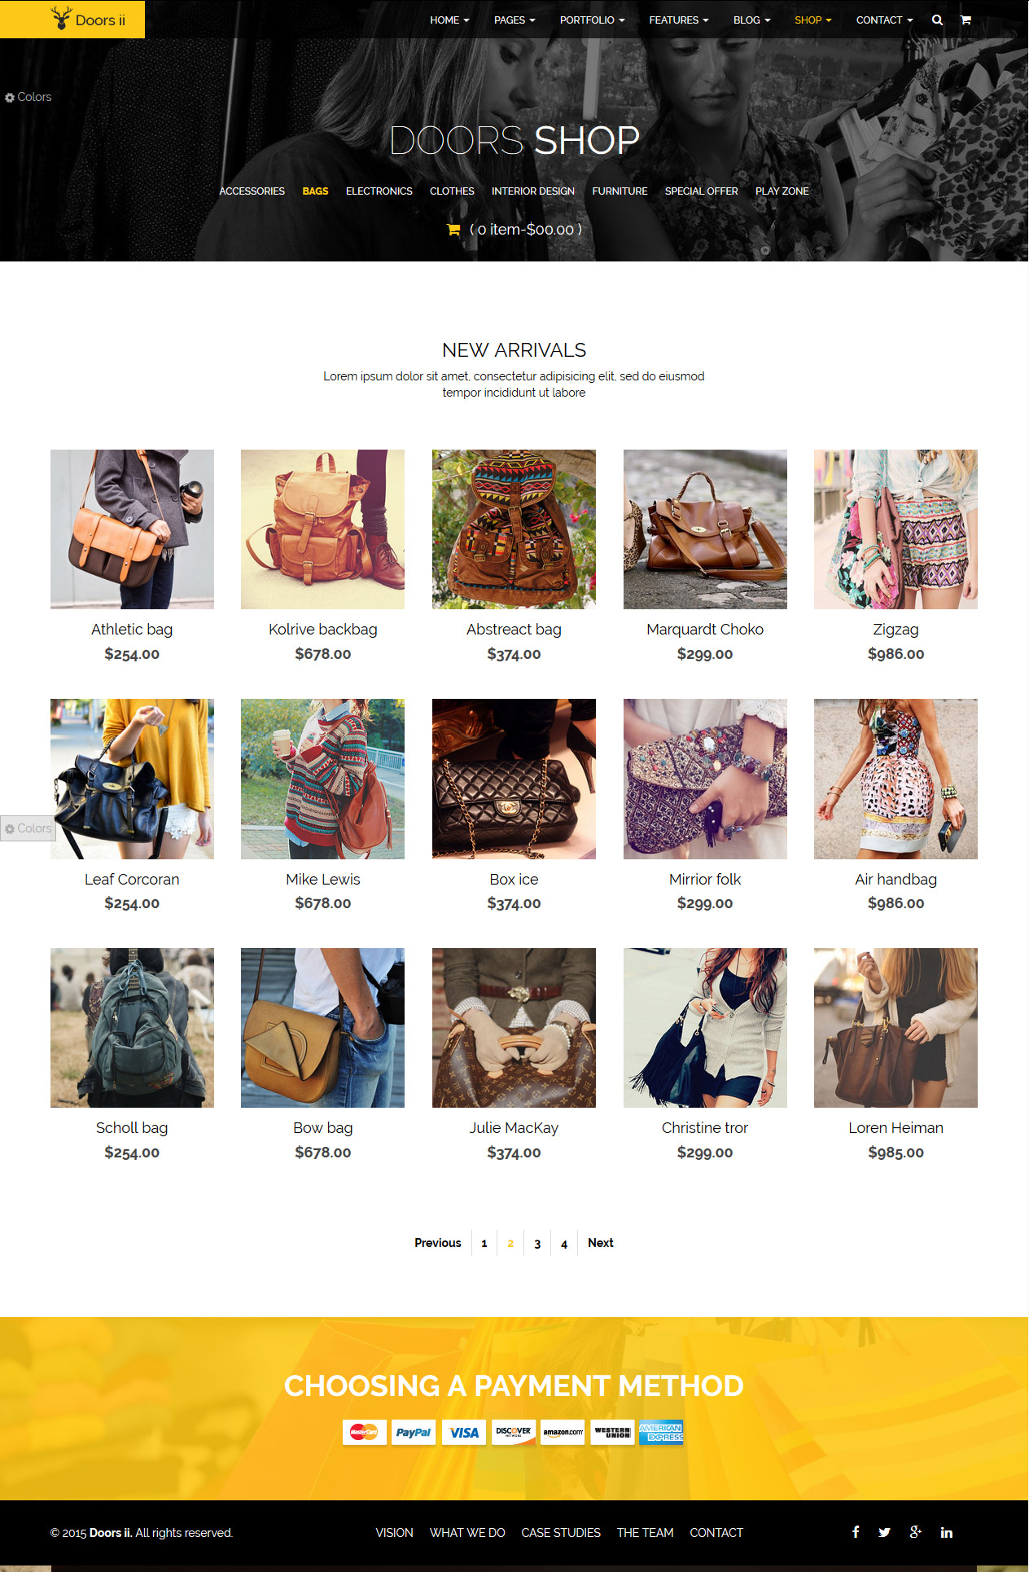
Task: Open the LinkedIn icon in footer
Action: tap(946, 1532)
